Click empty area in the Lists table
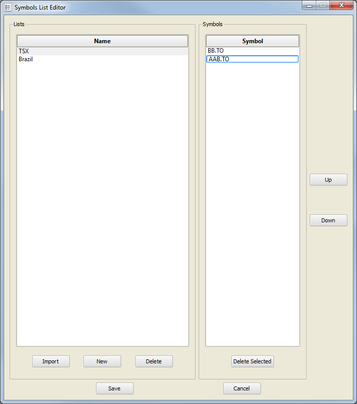The width and height of the screenshot is (357, 404). click(103, 201)
